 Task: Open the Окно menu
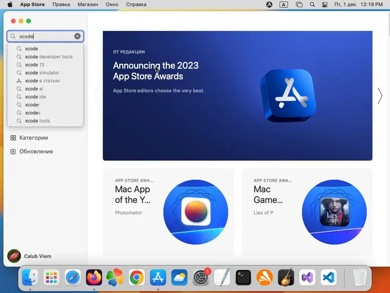click(112, 5)
